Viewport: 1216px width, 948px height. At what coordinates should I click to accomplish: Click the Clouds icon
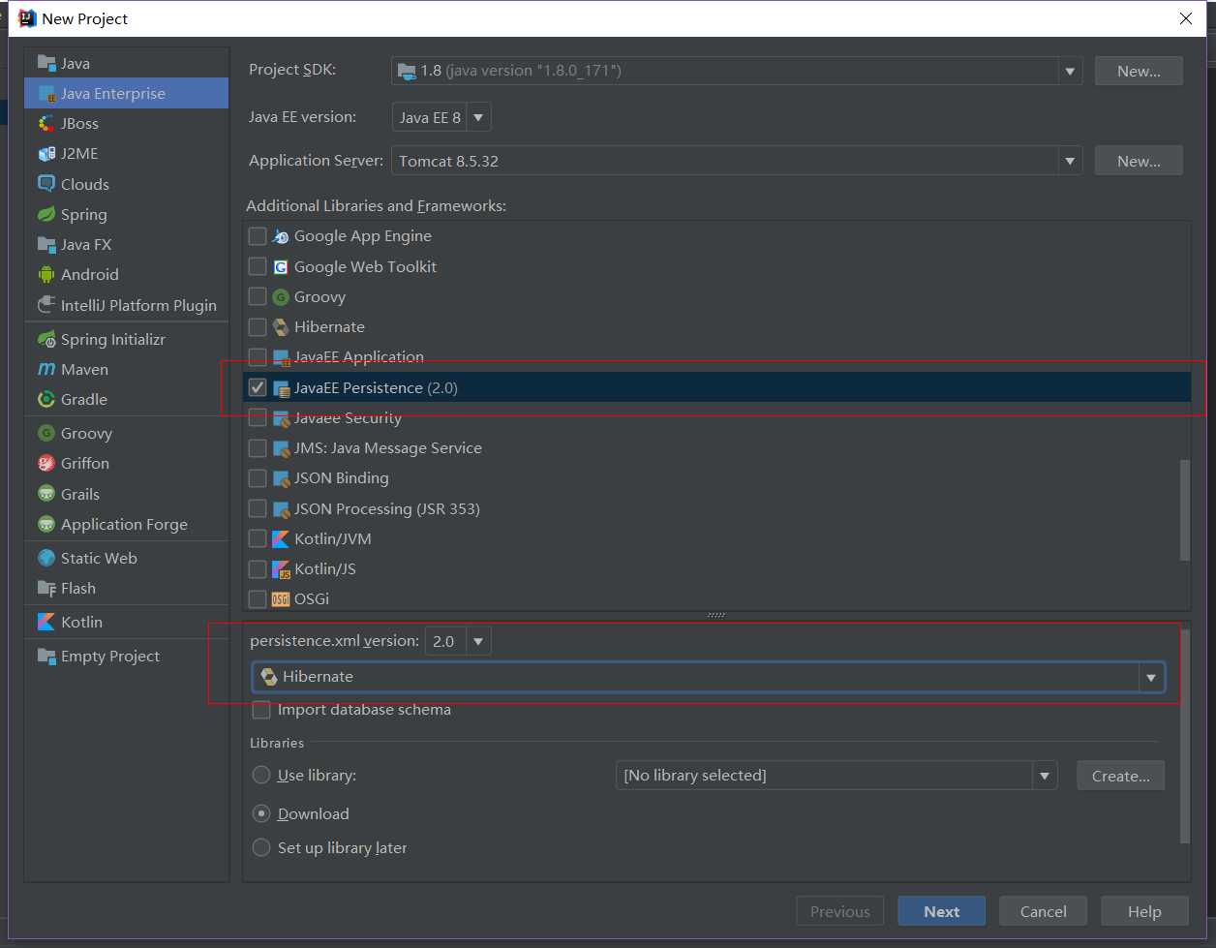point(46,184)
